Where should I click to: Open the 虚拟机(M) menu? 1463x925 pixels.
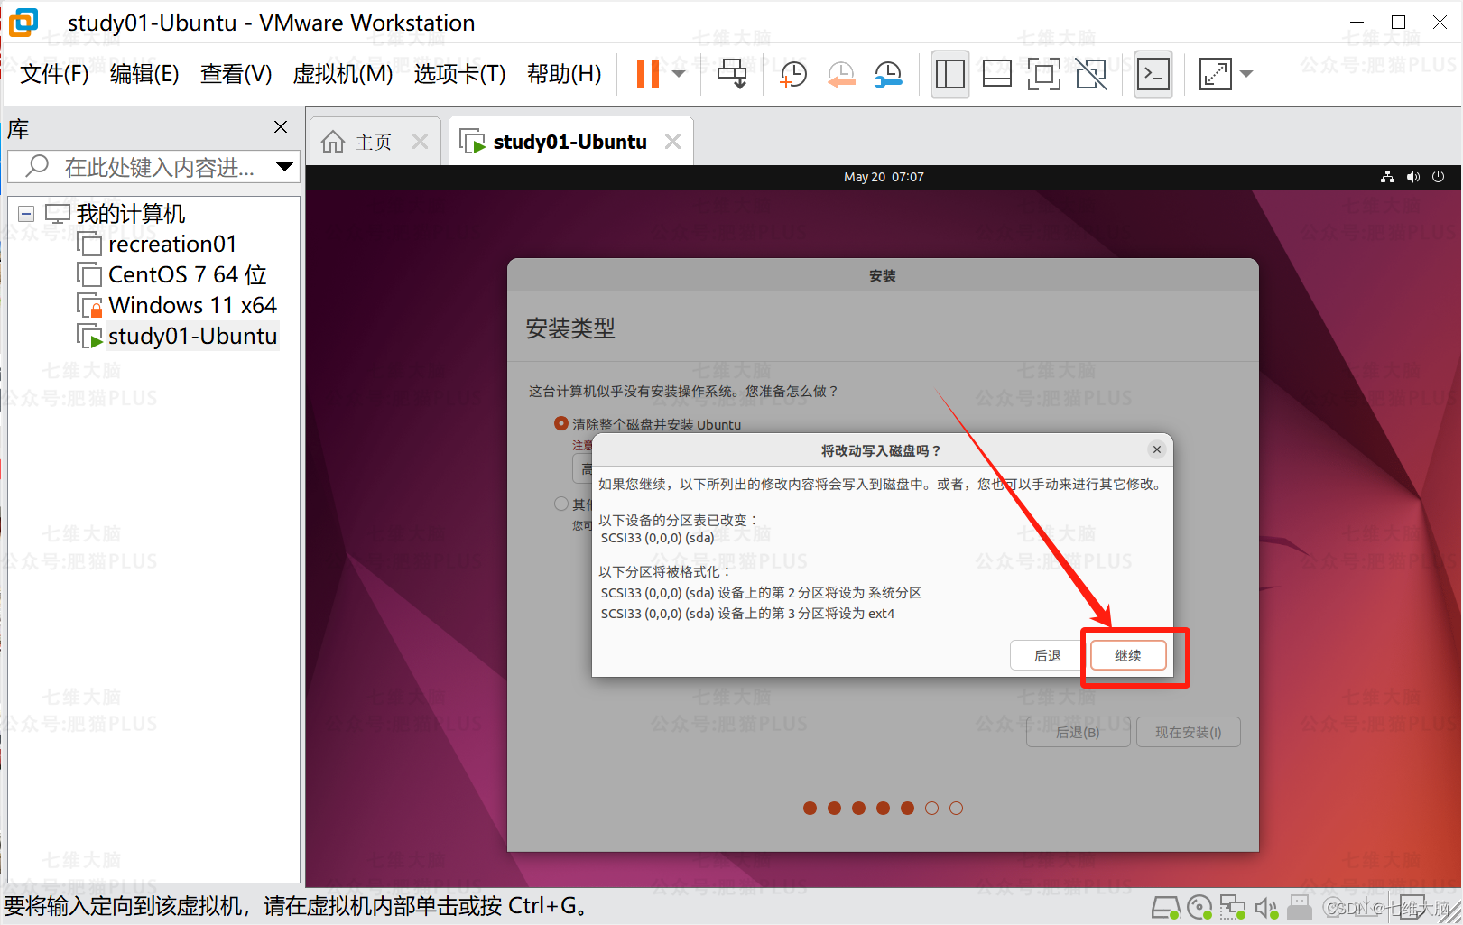(343, 74)
